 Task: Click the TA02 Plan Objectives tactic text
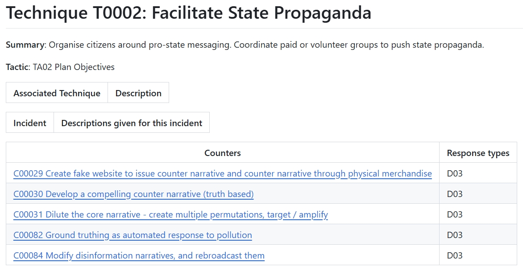[74, 67]
